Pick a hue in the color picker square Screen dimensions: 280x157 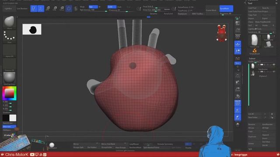point(9,93)
